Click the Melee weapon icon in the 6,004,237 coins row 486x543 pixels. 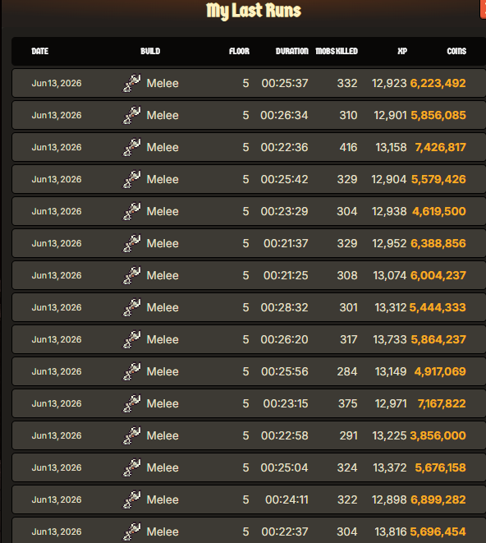coord(131,275)
